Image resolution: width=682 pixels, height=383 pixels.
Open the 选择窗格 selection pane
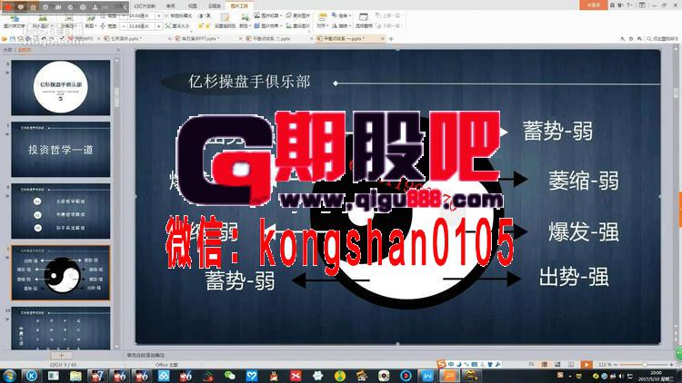pos(363,21)
